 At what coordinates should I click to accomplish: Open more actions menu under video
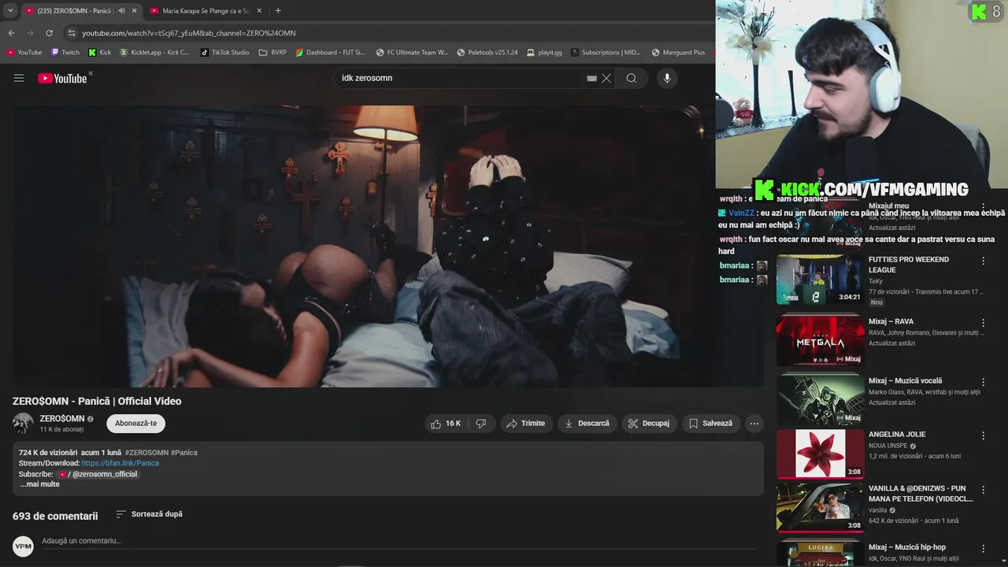coord(754,424)
